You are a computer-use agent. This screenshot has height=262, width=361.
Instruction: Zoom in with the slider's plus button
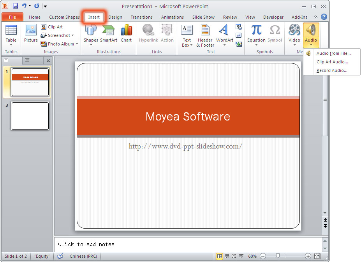pos(308,256)
